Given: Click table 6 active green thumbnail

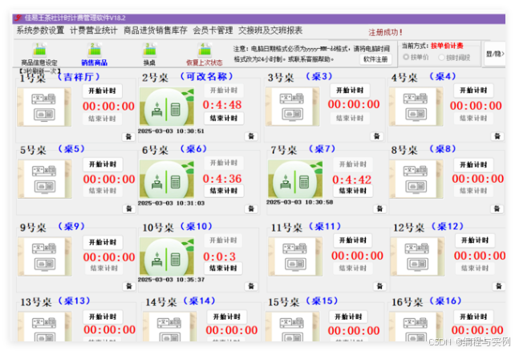Looking at the screenshot, I should click(x=167, y=180).
